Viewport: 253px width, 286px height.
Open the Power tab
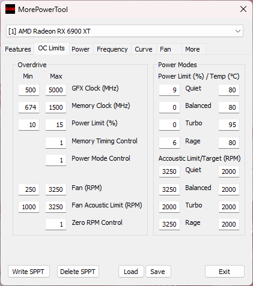(x=81, y=49)
